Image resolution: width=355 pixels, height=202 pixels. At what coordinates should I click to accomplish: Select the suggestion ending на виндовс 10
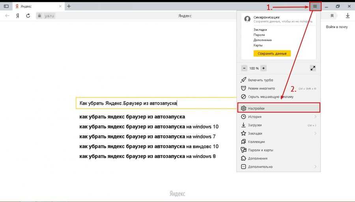[149, 146]
